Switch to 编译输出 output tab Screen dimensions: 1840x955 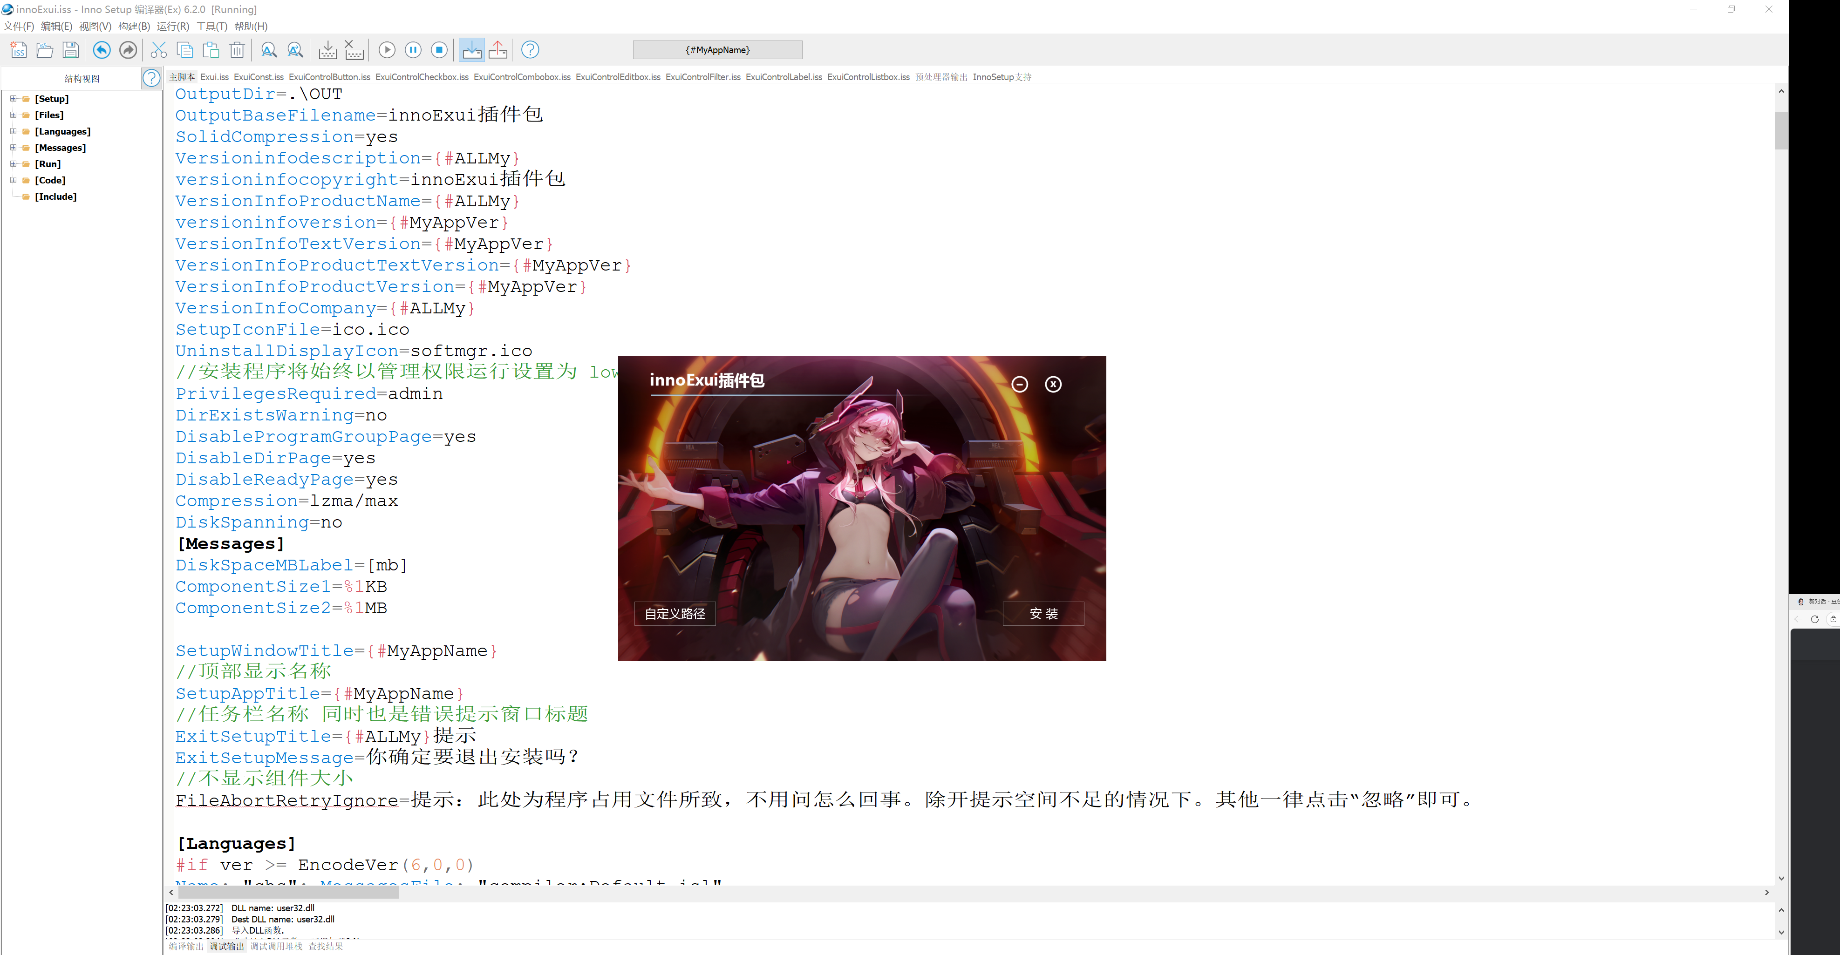(186, 947)
